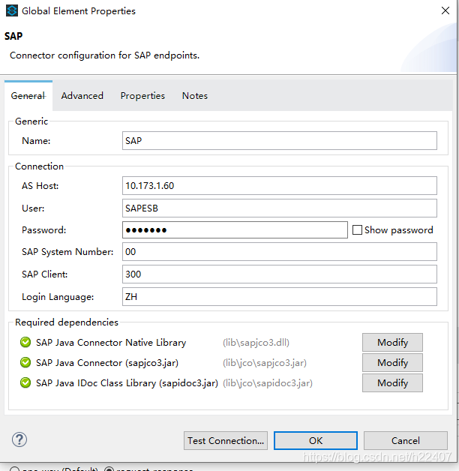This screenshot has height=471, width=459.
Task: Close the Global Element Properties dialog
Action: (x=445, y=10)
